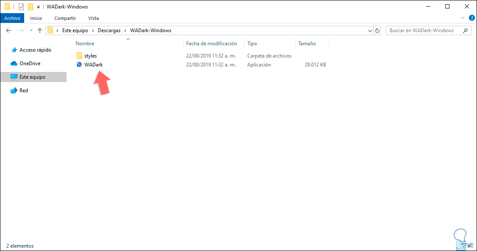The width and height of the screenshot is (477, 251).
Task: Click WADark-Windows in the breadcrumb path
Action: [x=151, y=30]
